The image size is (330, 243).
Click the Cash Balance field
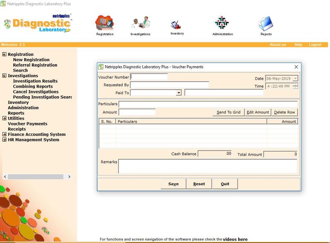[215, 154]
